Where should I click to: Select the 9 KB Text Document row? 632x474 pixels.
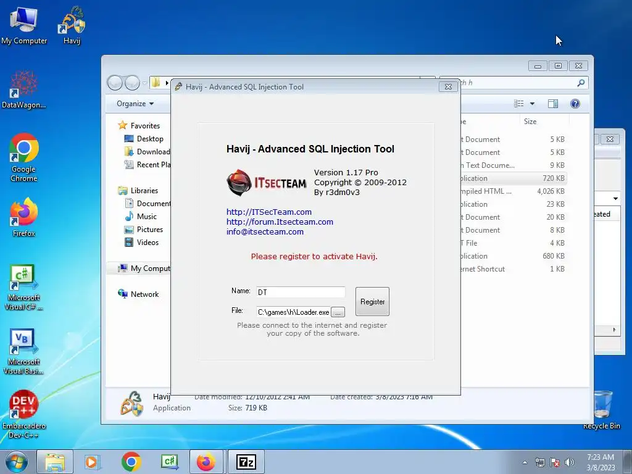(513, 165)
